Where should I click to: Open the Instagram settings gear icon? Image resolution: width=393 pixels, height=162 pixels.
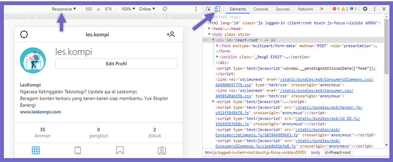(x=24, y=34)
